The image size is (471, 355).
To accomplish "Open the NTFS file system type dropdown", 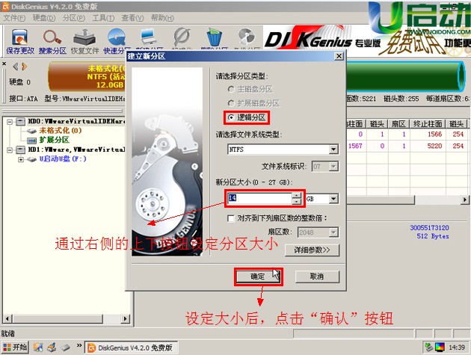I will 333,149.
